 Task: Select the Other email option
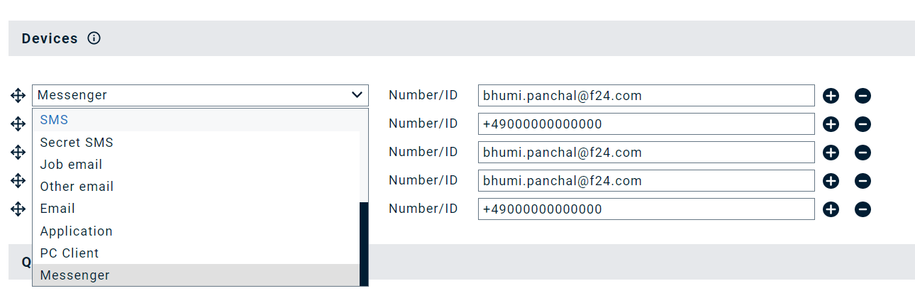point(77,187)
